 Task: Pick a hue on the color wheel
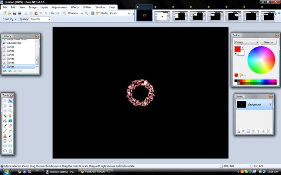[x=261, y=60]
